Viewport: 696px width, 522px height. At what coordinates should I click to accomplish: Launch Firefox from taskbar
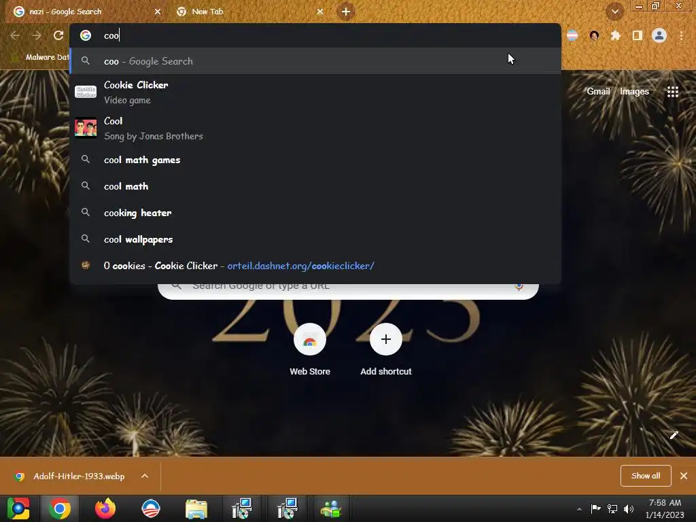pos(105,508)
